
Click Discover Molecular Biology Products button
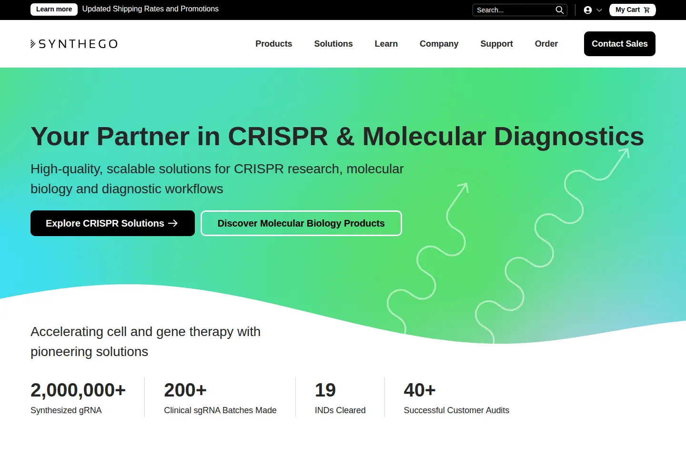[301, 223]
